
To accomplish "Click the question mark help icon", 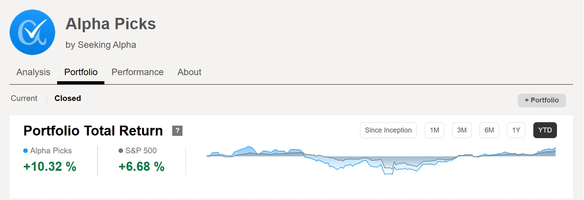I will point(177,131).
